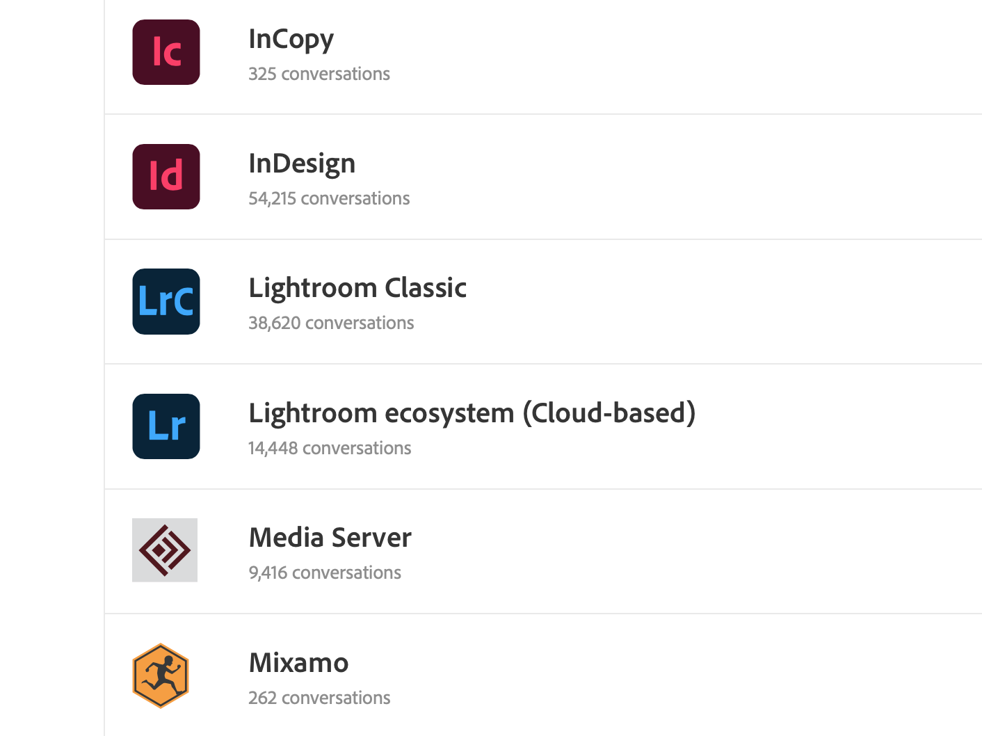Click the InDesign 54,215 conversations text
The width and height of the screenshot is (982, 736).
pyautogui.click(x=329, y=198)
